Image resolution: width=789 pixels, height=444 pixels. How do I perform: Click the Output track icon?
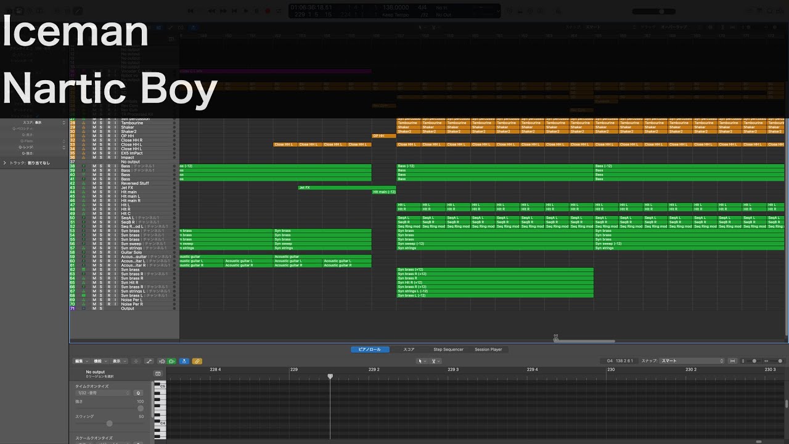click(83, 308)
